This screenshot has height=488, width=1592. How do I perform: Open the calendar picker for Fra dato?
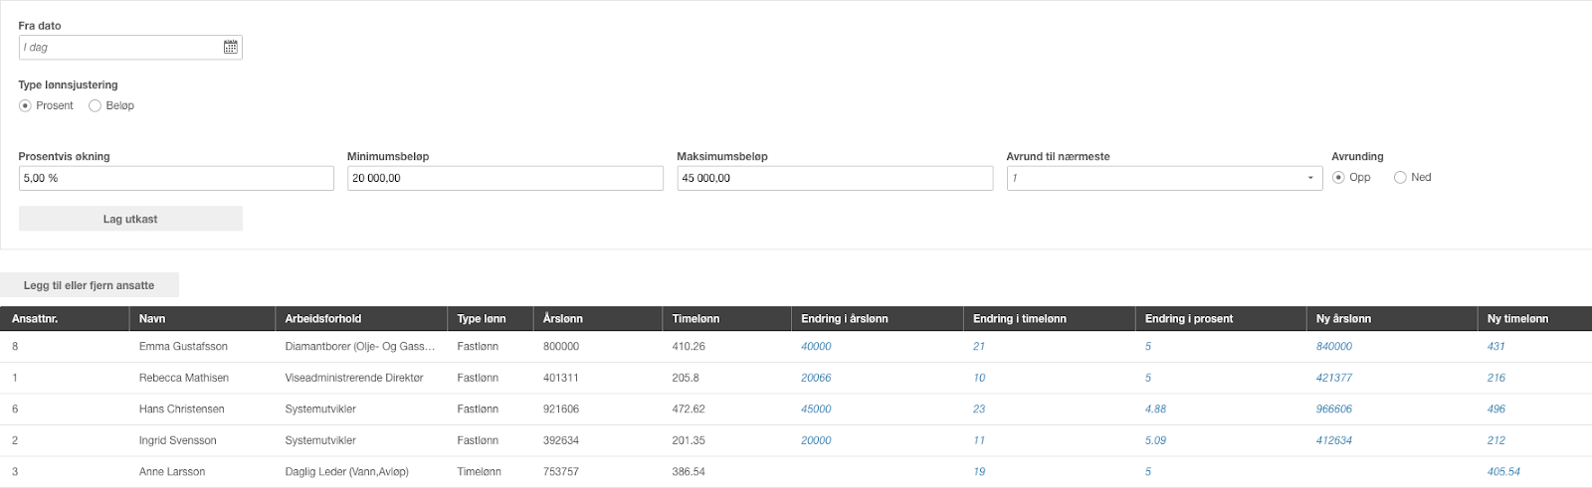click(230, 47)
